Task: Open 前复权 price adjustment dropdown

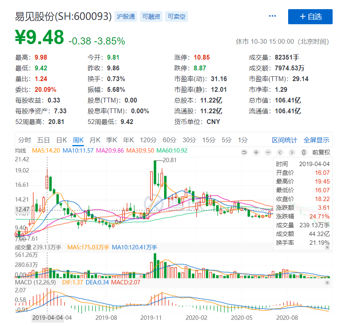Action: 321,153
